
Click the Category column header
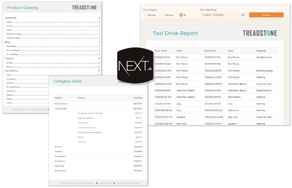click(x=58, y=98)
